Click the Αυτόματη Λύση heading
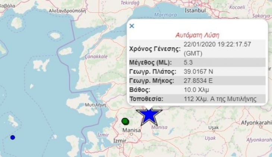 [197, 35]
